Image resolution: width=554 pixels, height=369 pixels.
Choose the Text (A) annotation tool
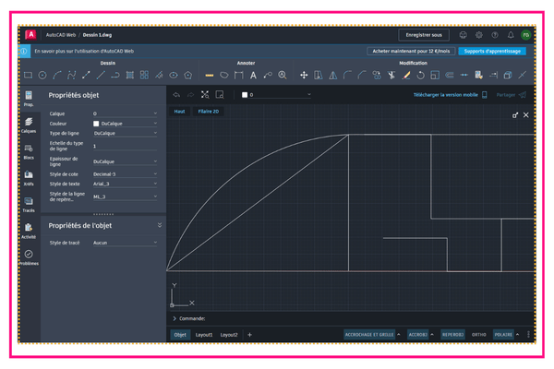click(253, 76)
